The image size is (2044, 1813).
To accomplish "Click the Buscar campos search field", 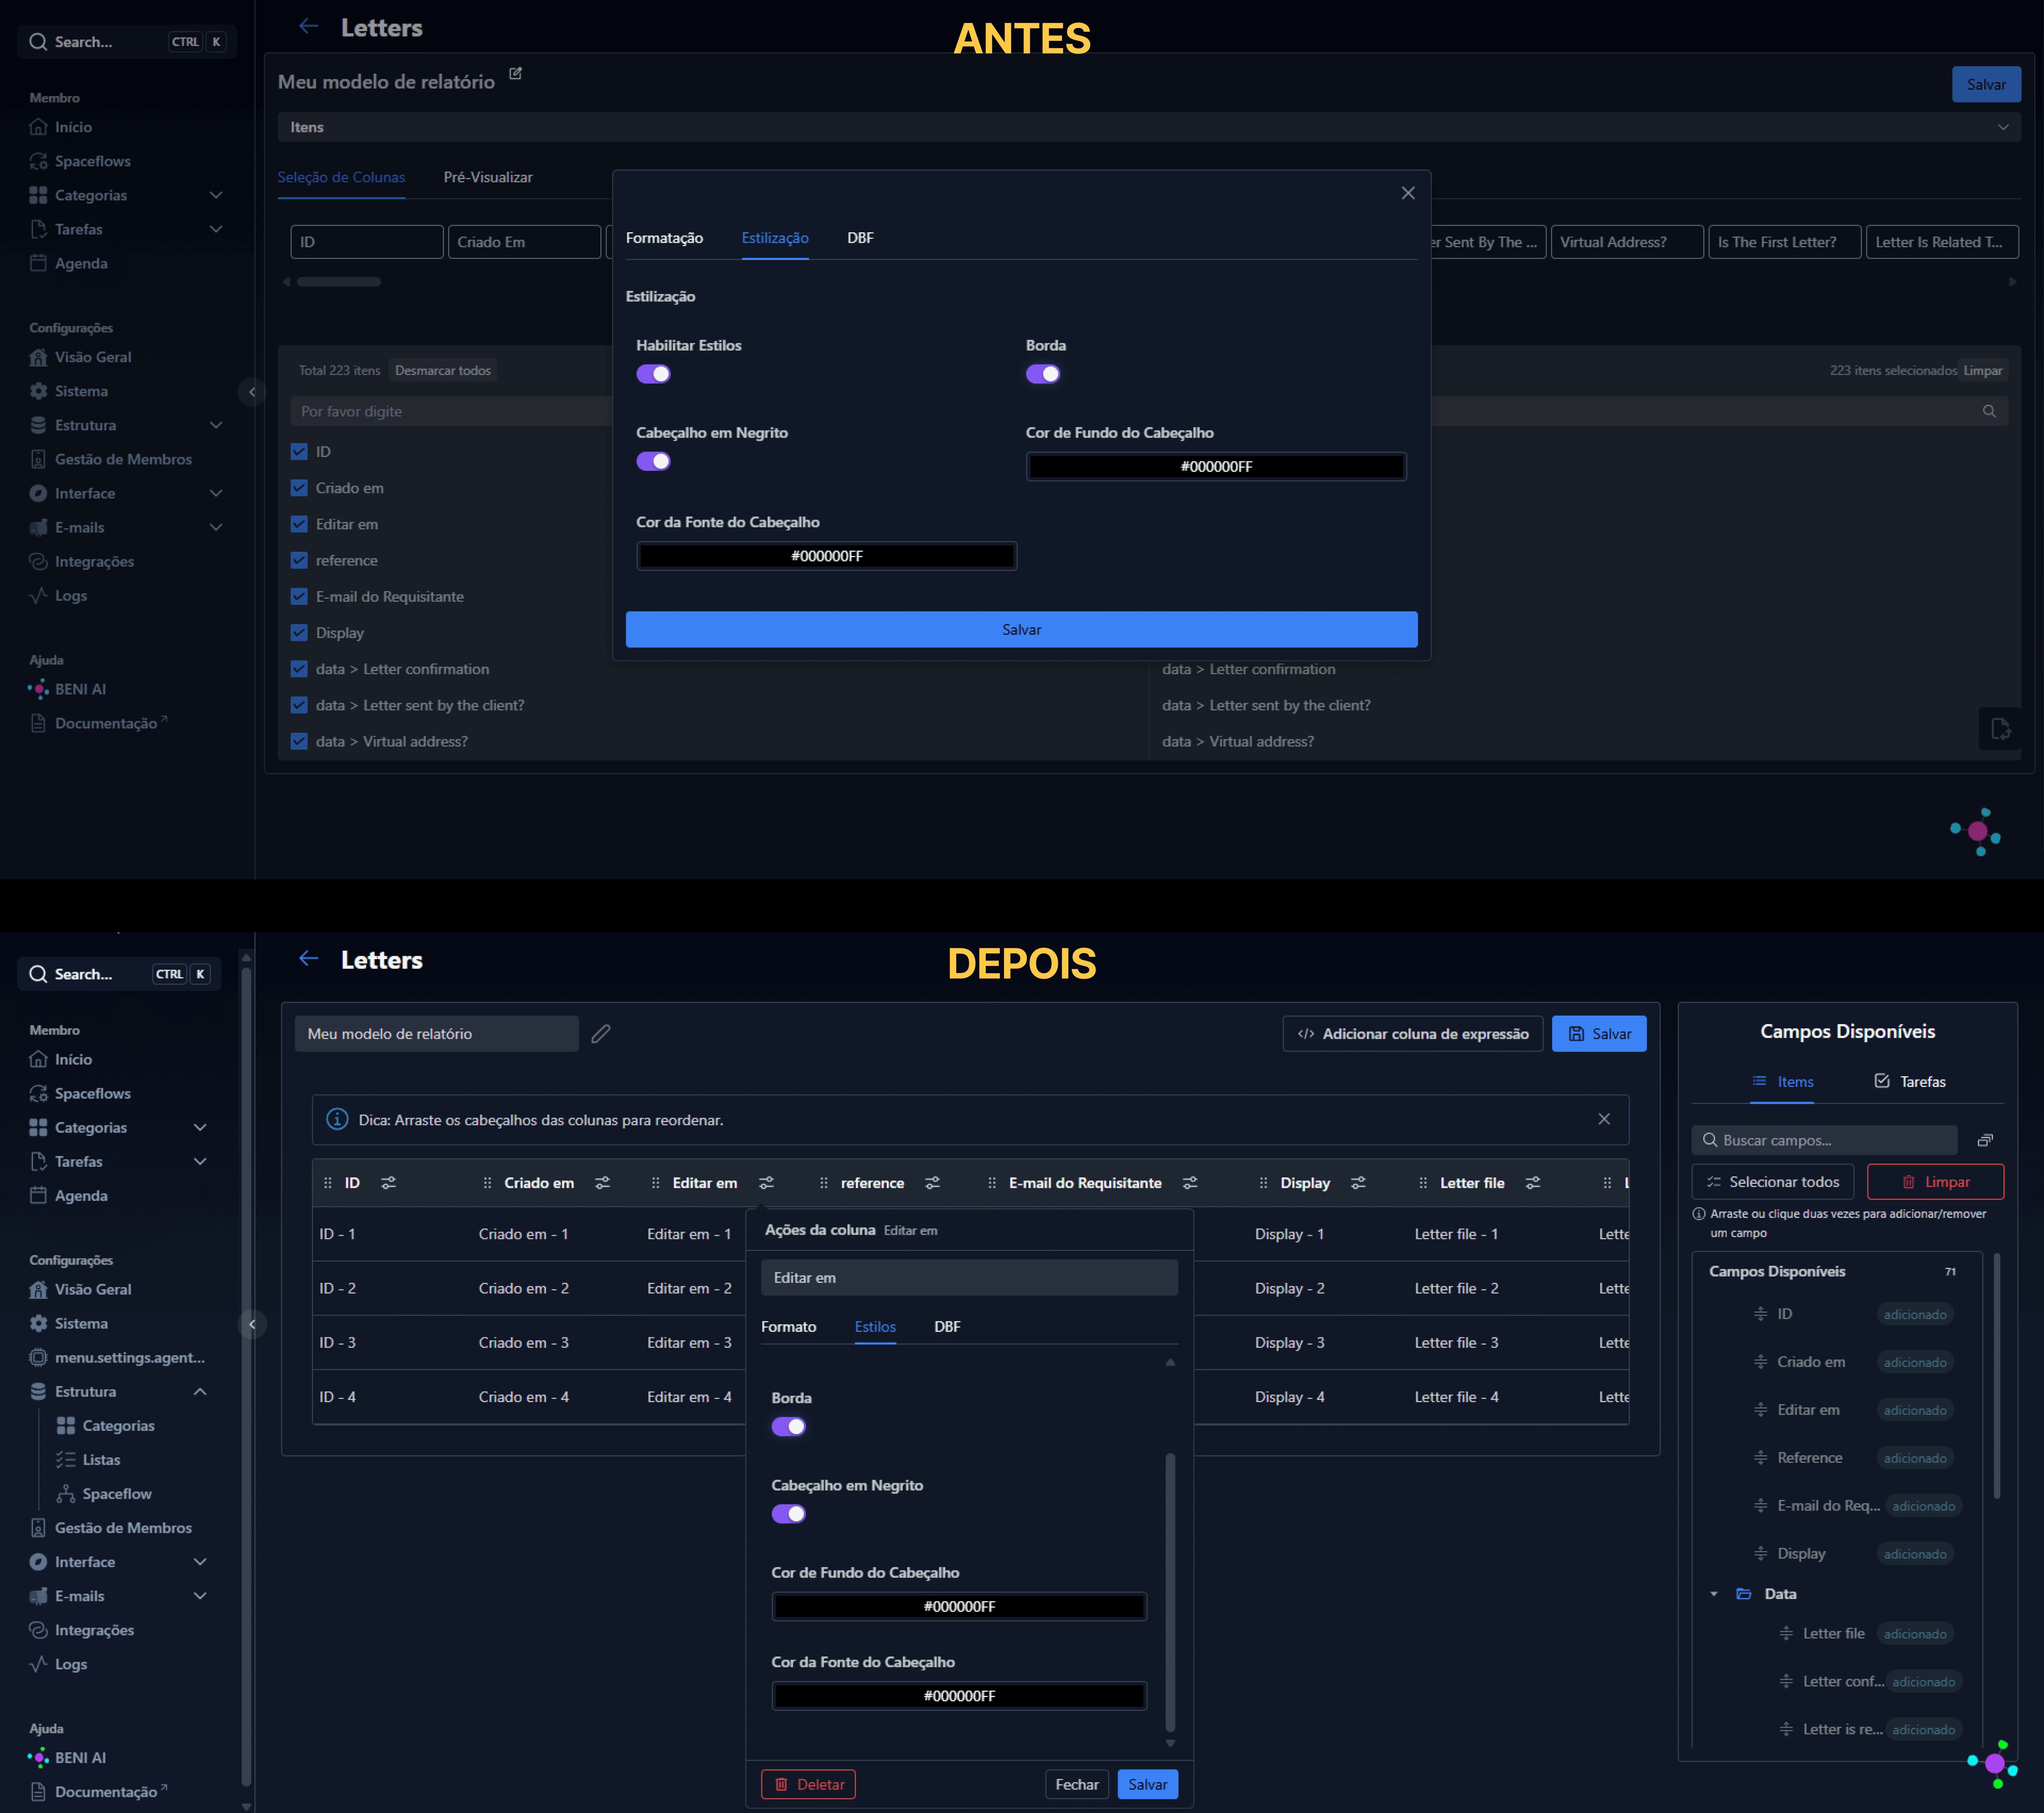I will pos(1824,1140).
